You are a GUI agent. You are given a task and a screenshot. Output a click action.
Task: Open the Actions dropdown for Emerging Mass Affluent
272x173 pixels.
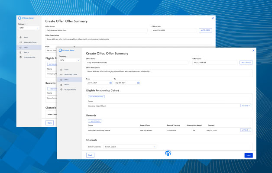246,106
